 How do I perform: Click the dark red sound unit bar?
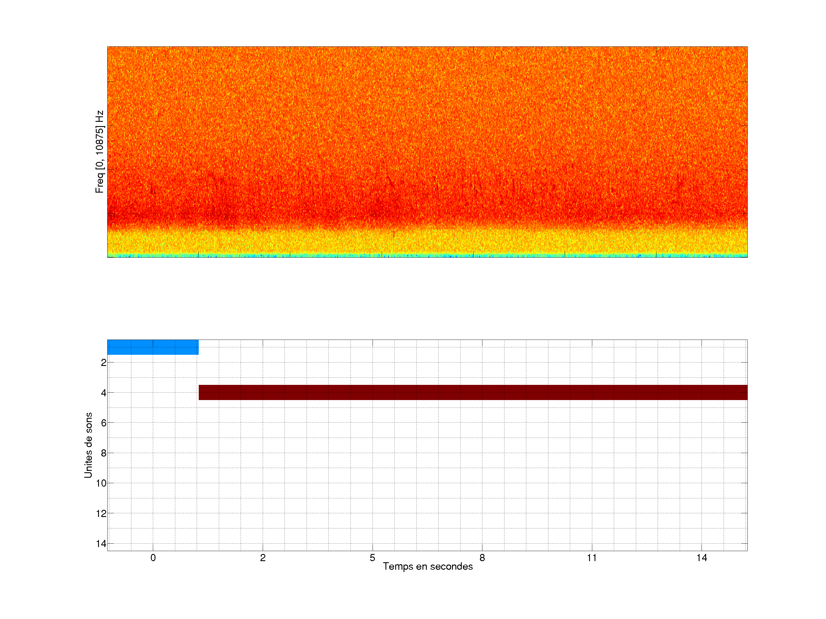click(x=473, y=392)
